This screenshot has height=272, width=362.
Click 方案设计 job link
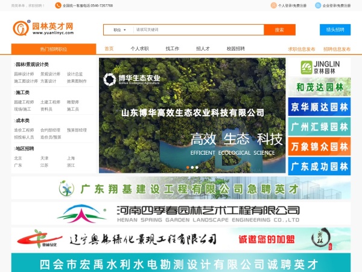pyautogui.click(x=48, y=81)
